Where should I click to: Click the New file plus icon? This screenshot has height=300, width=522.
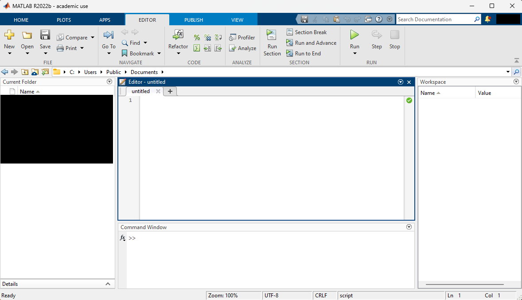9,35
